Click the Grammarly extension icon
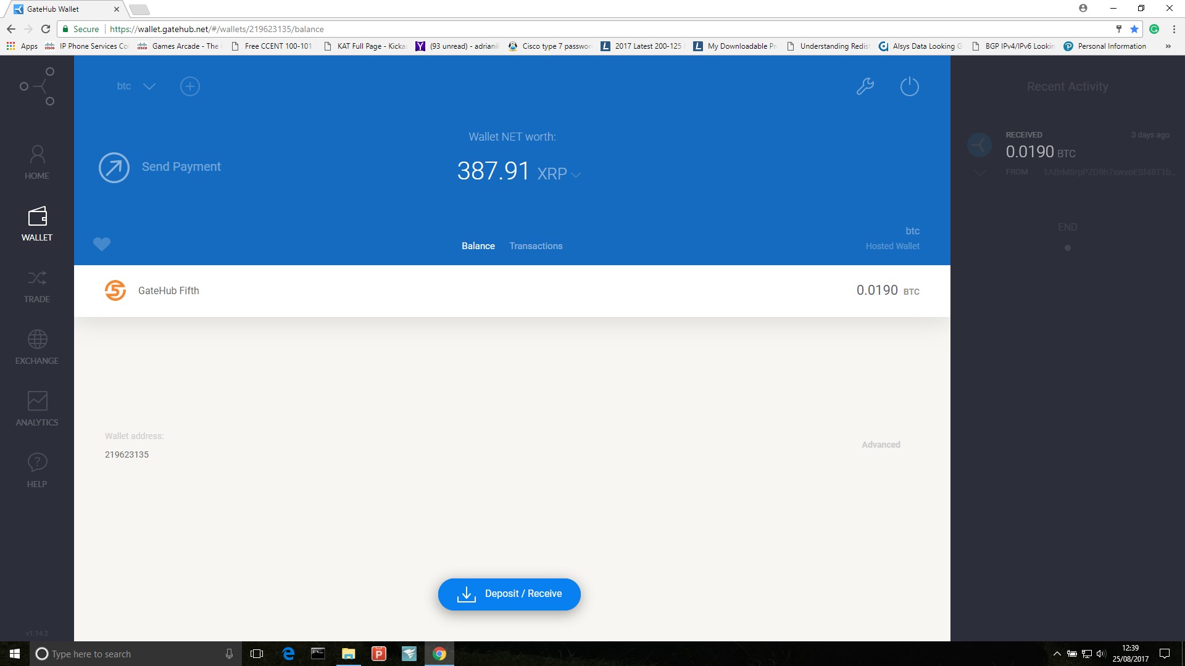The width and height of the screenshot is (1185, 666). click(x=1154, y=29)
